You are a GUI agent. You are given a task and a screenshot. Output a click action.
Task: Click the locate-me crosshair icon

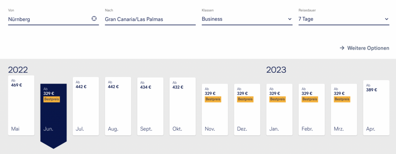pyautogui.click(x=94, y=19)
